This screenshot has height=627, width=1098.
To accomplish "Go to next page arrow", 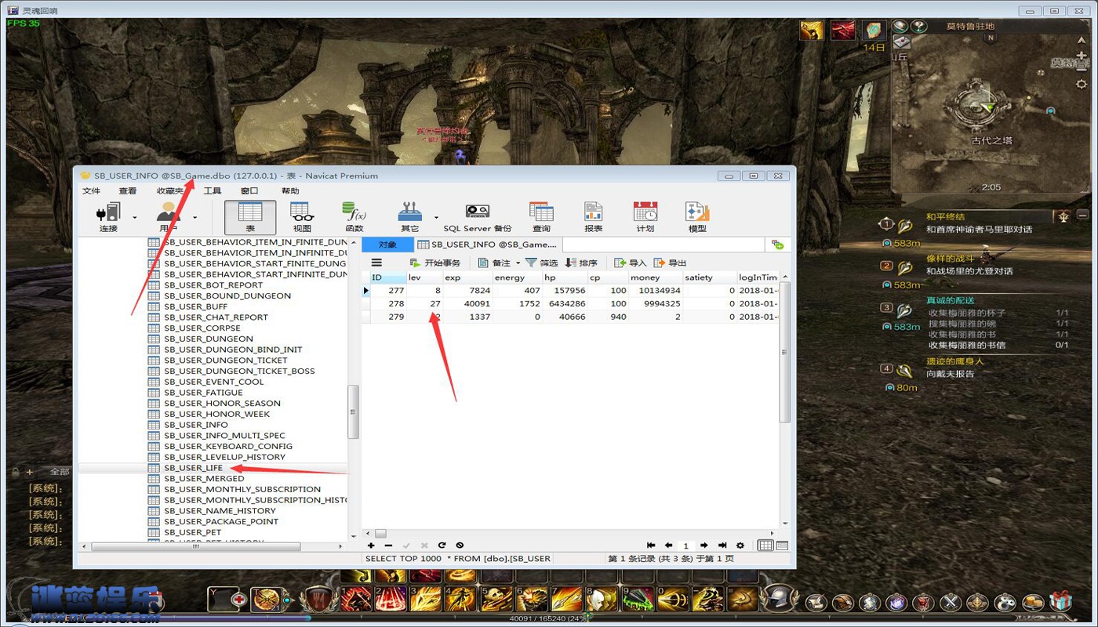I will (704, 545).
